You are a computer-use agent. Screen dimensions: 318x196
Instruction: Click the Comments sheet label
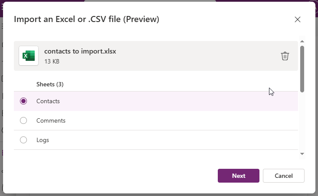click(51, 120)
